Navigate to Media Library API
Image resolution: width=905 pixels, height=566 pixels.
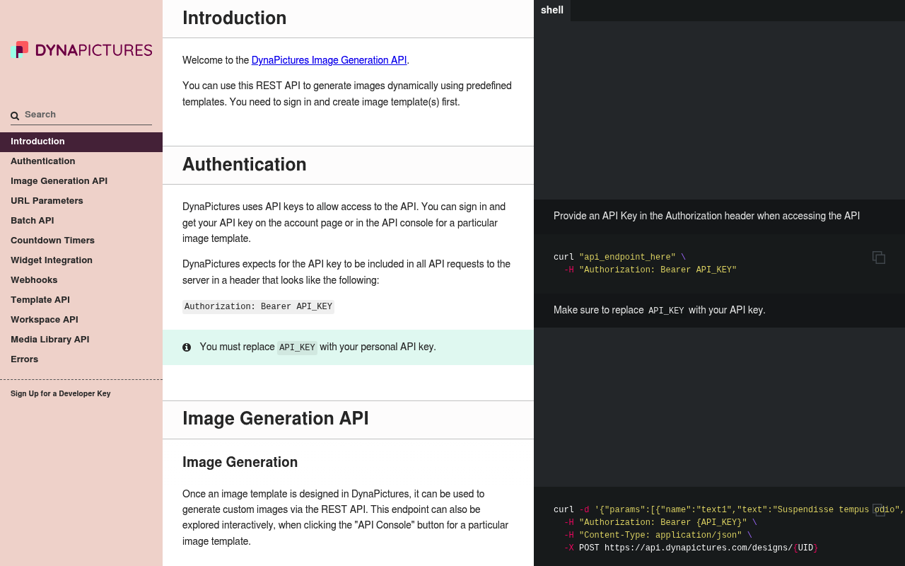81,340
